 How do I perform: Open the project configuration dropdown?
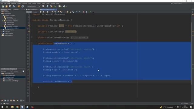(34, 6)
